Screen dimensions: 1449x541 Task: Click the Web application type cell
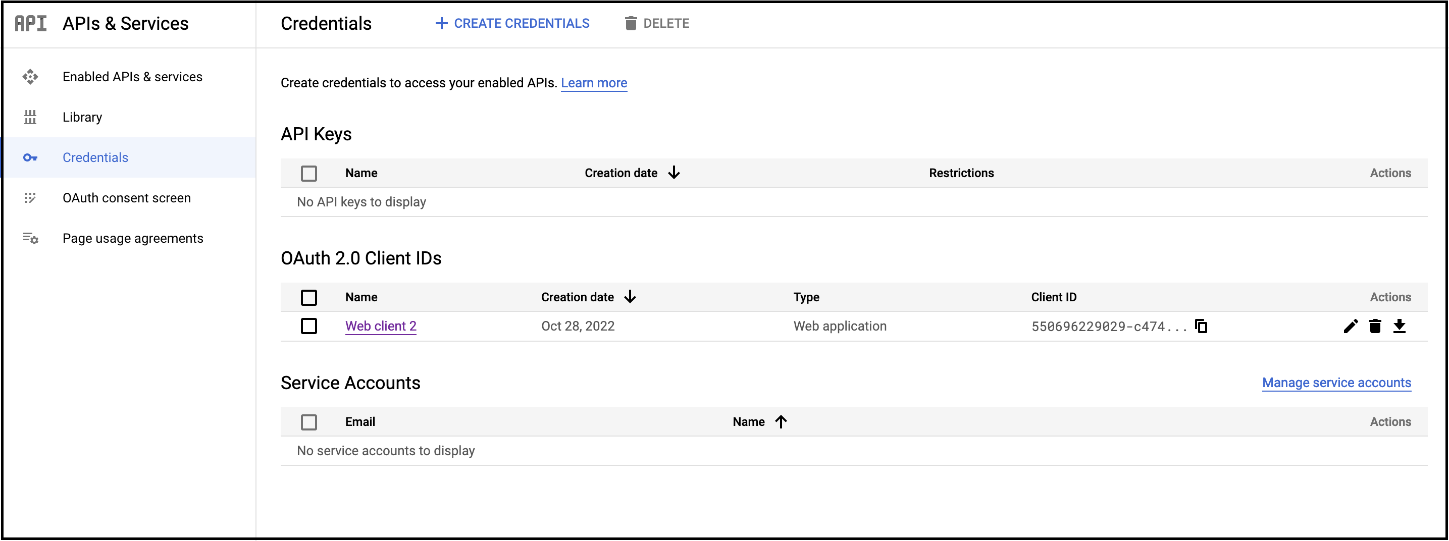tap(840, 326)
